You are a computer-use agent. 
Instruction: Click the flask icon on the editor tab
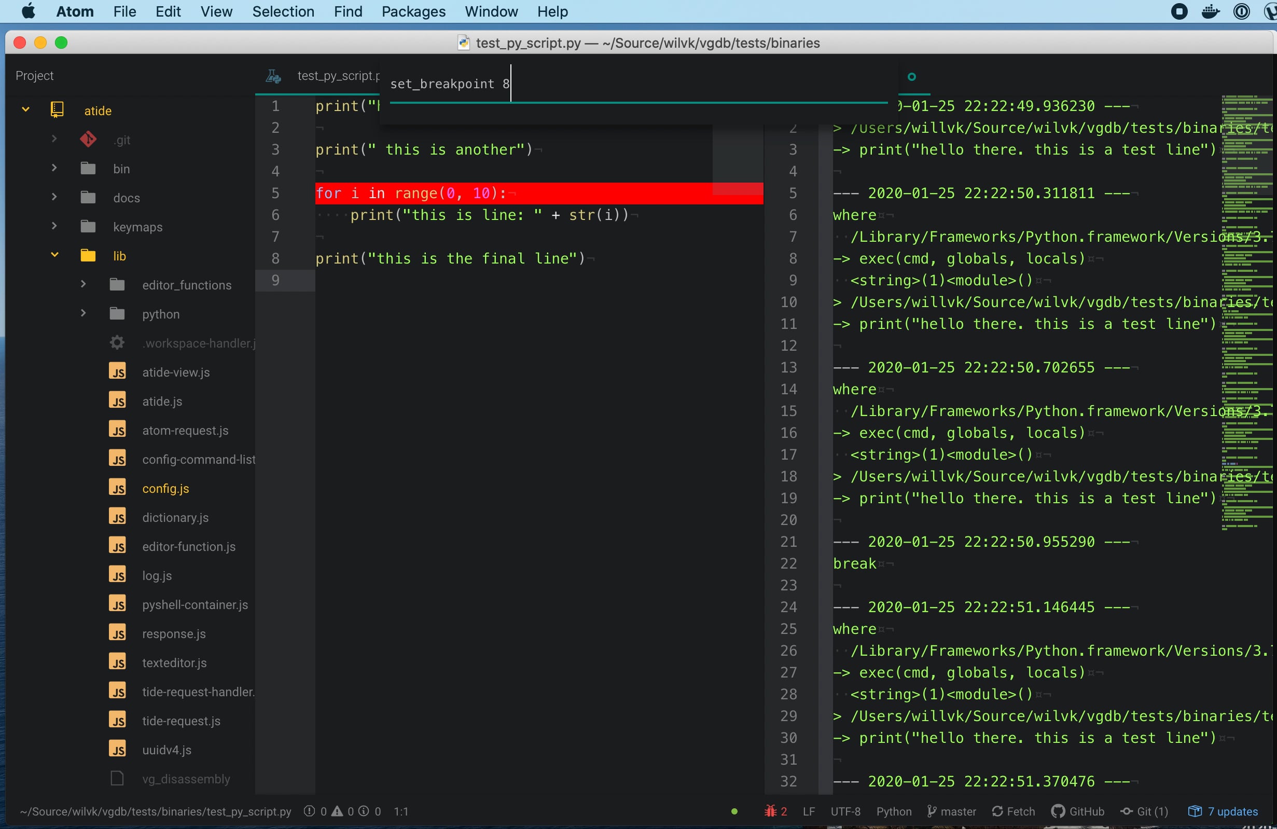(273, 76)
